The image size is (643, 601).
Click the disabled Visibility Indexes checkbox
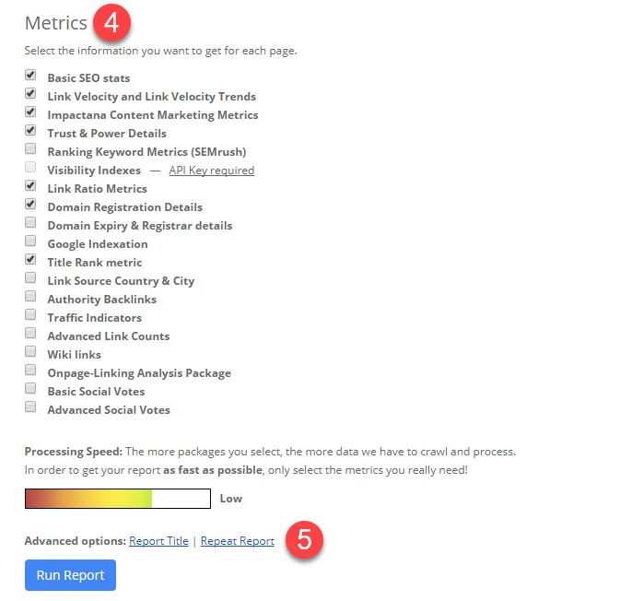30,168
